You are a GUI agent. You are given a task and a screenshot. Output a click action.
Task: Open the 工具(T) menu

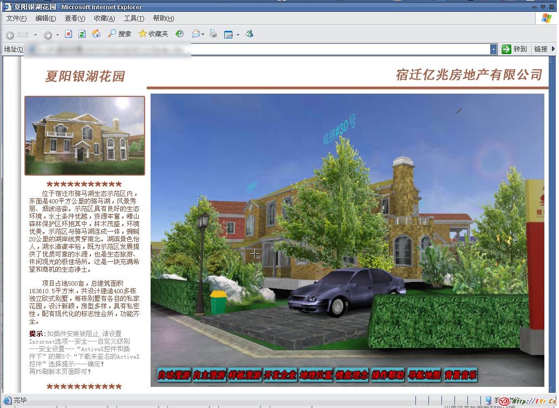pyautogui.click(x=134, y=18)
